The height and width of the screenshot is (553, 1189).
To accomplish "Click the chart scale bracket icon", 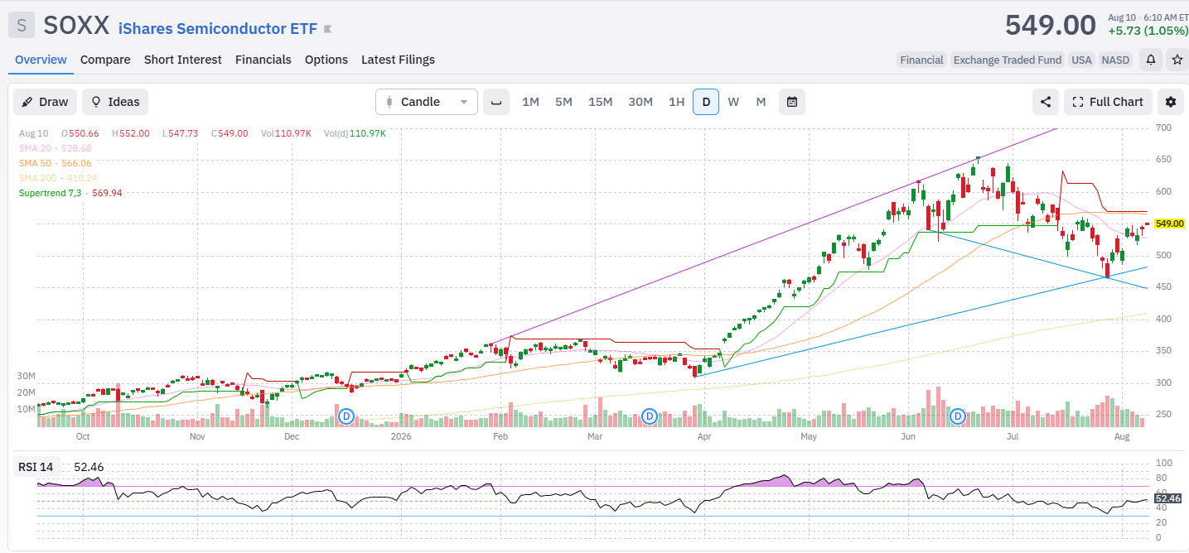I will (496, 102).
